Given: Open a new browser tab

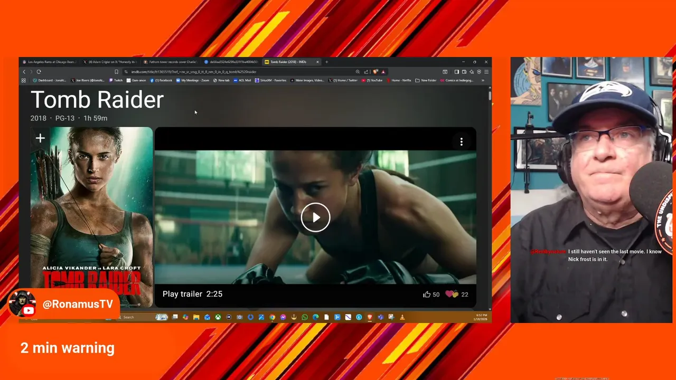Looking at the screenshot, I should click(x=326, y=62).
